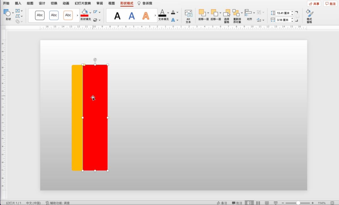The height and width of the screenshot is (205, 339).
Task: Click the text box insert icon
Action: 18,11
